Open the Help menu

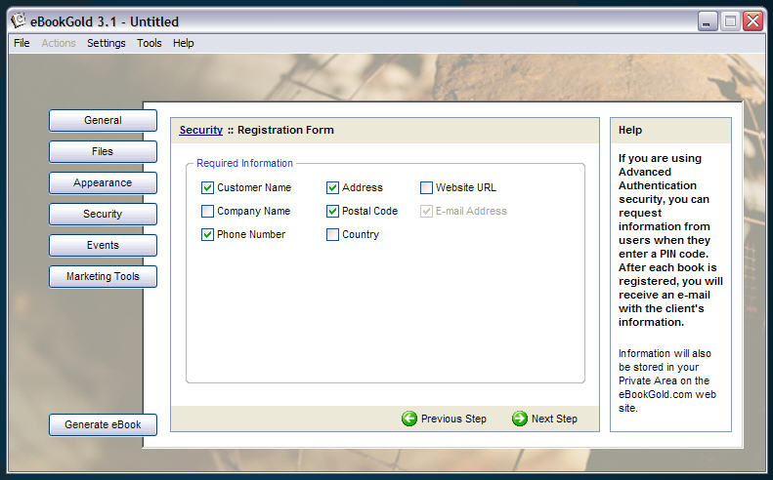click(184, 43)
